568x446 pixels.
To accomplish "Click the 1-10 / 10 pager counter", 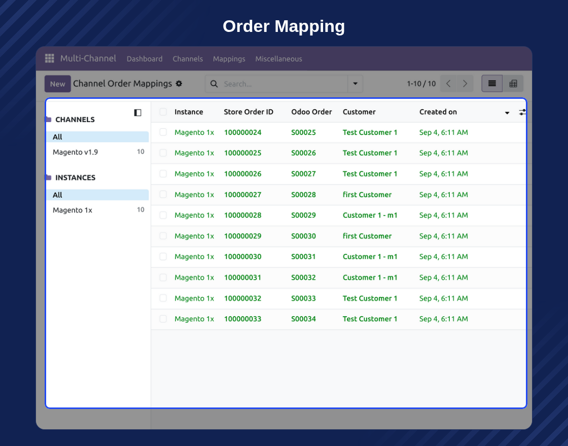I will click(x=421, y=84).
